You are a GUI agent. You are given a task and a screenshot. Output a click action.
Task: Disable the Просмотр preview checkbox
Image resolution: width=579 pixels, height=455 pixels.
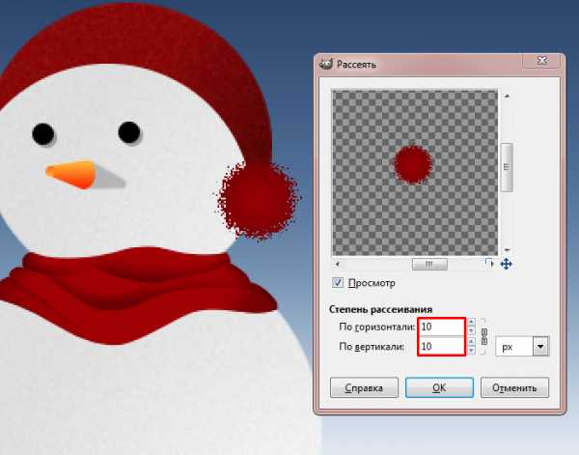pyautogui.click(x=337, y=283)
